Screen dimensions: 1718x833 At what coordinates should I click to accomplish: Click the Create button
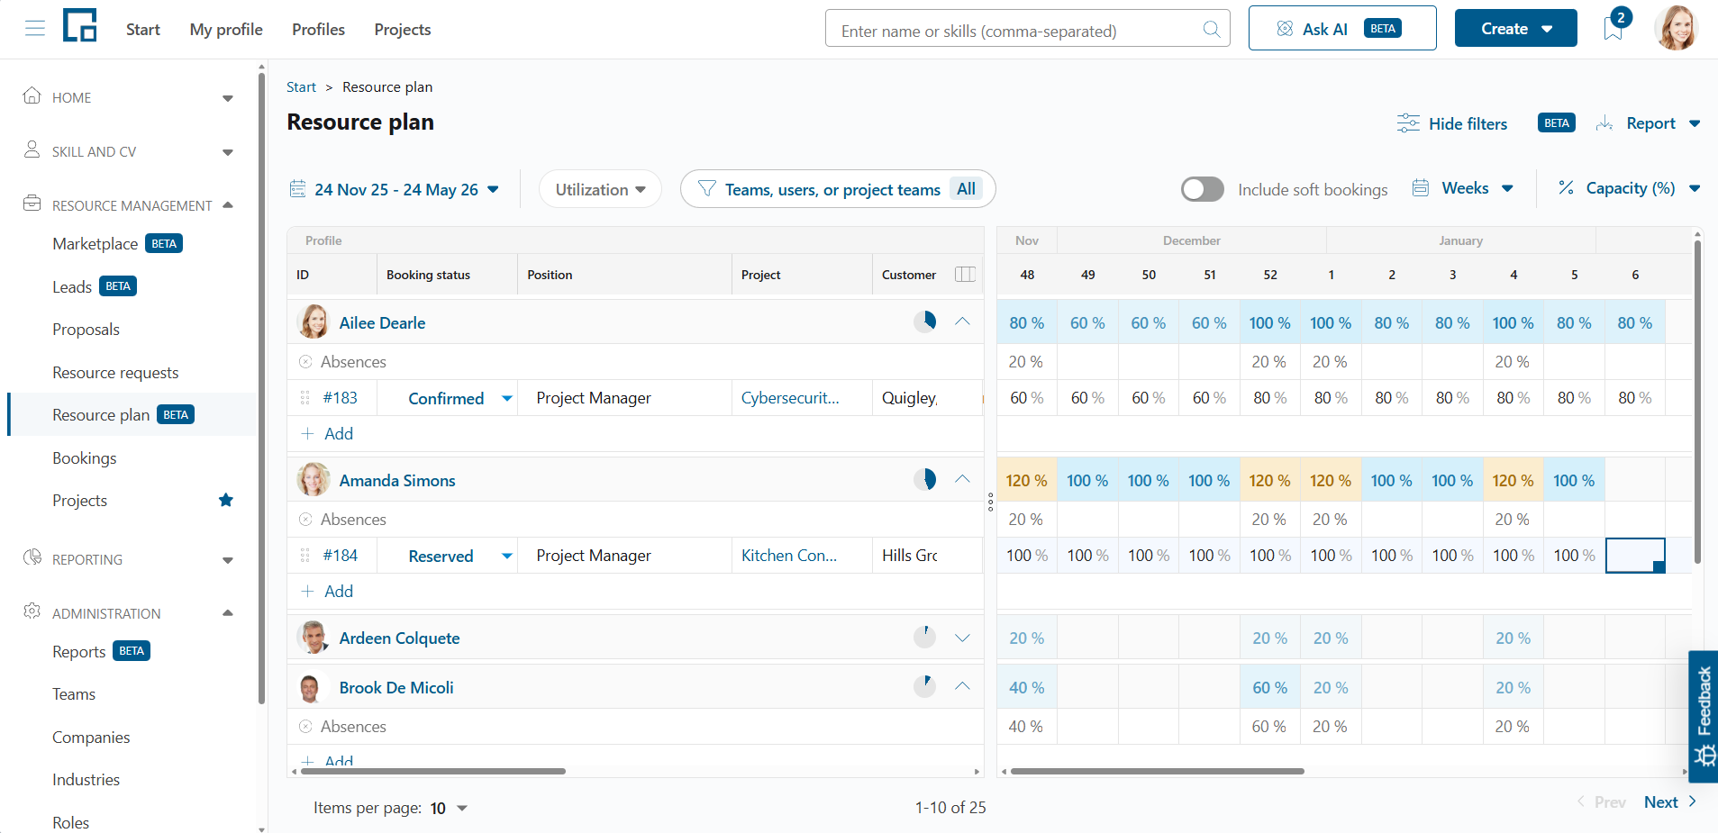(x=1515, y=28)
